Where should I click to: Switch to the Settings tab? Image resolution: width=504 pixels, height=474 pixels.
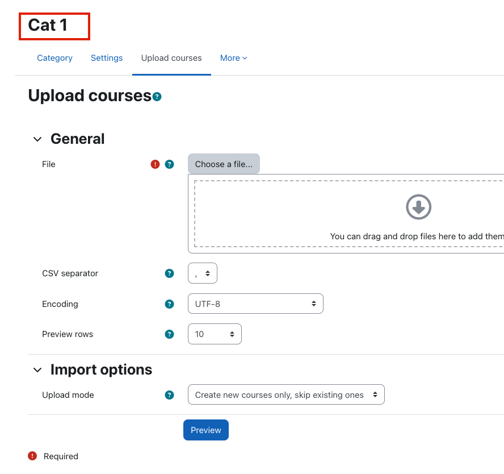(x=107, y=58)
